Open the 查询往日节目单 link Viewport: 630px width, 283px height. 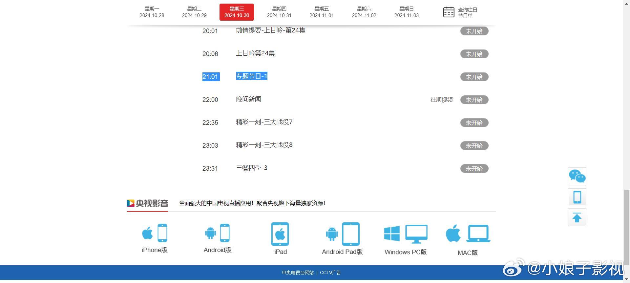[x=468, y=12]
